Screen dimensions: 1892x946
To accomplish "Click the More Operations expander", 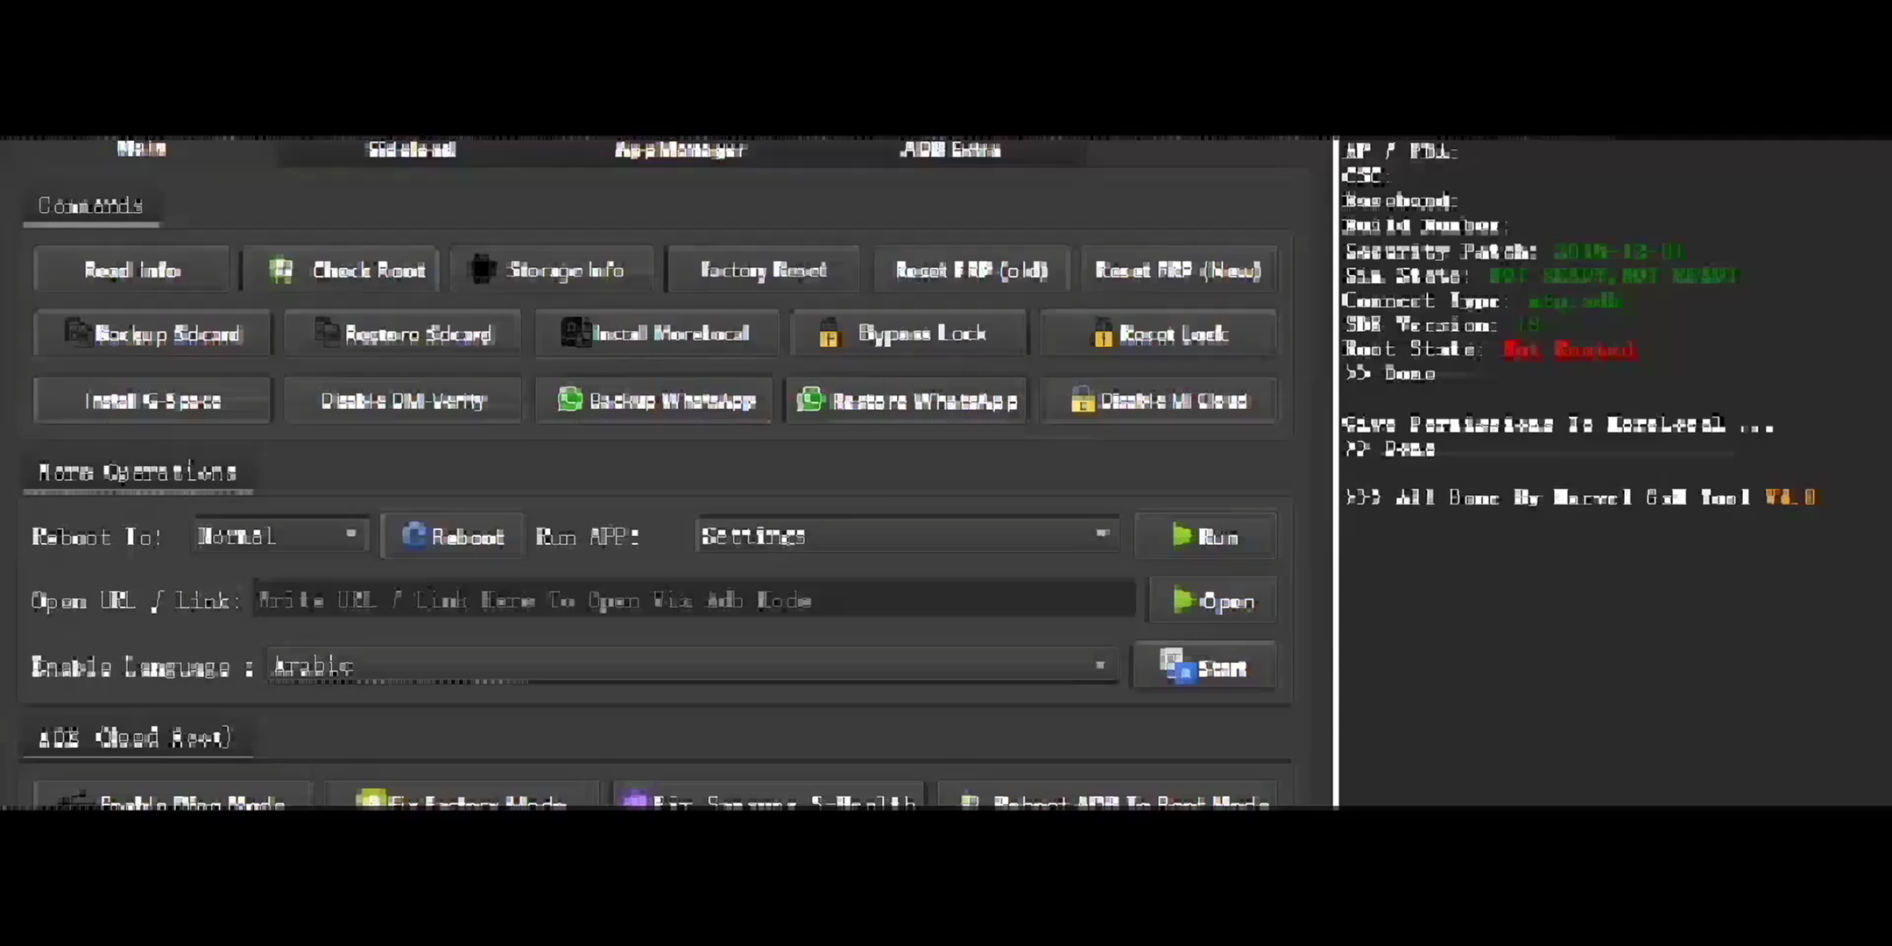I will [x=137, y=472].
